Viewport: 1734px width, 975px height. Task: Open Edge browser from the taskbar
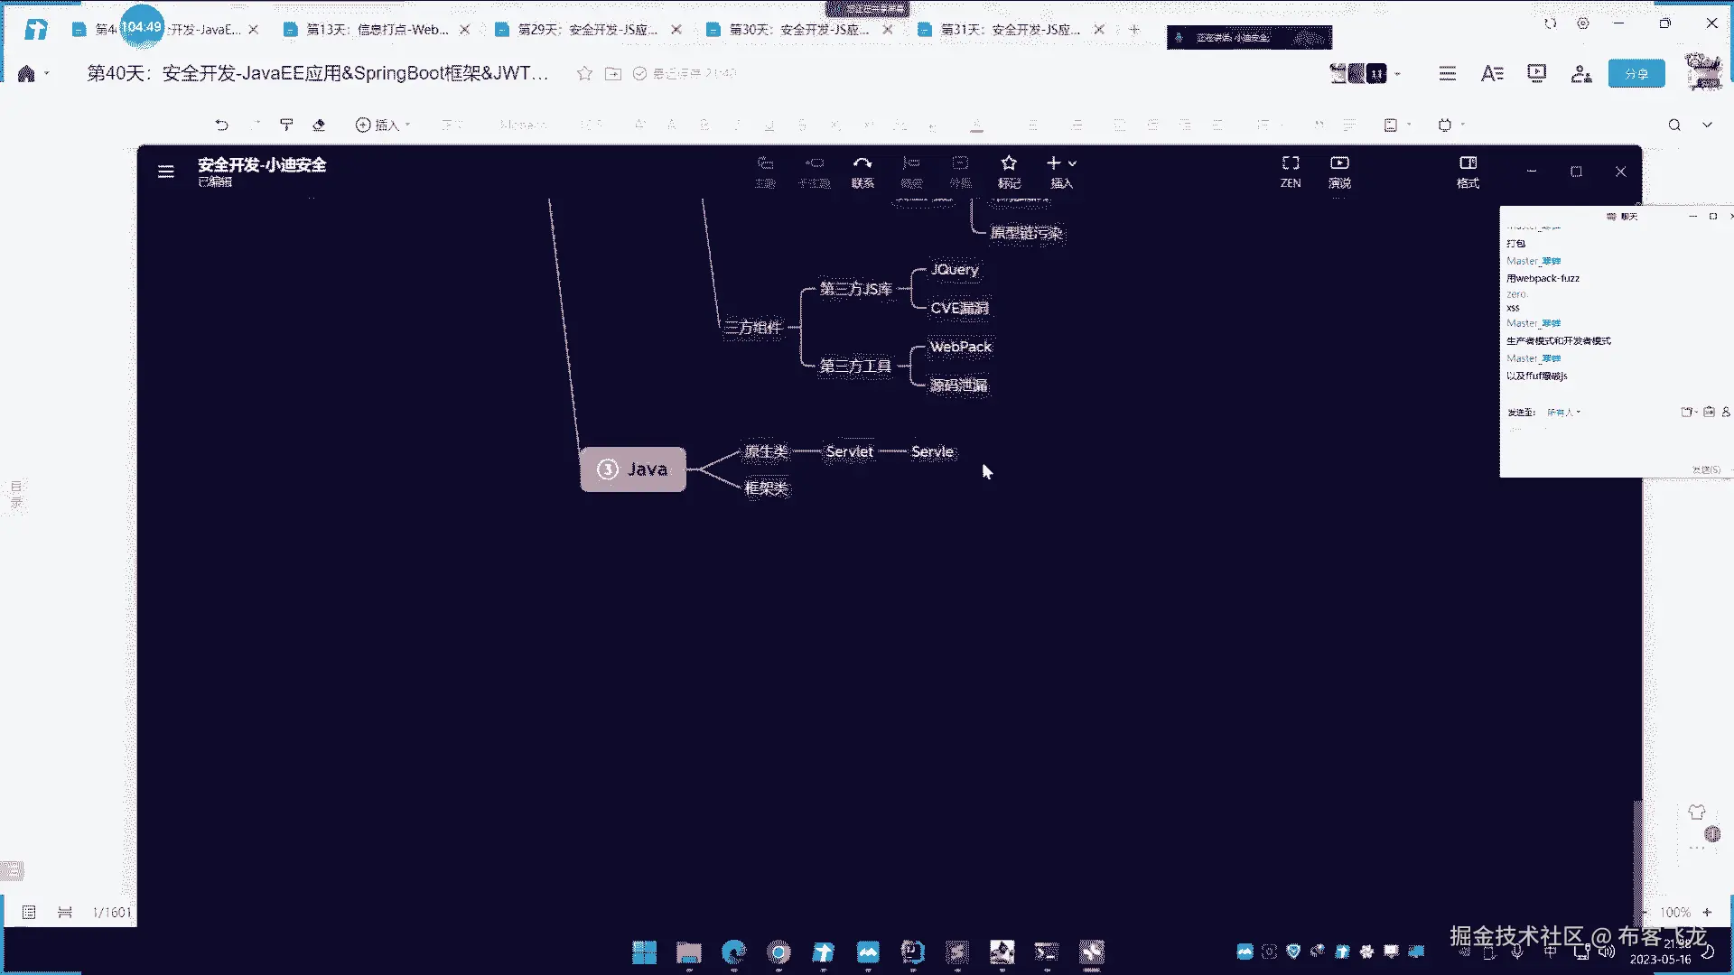click(733, 952)
